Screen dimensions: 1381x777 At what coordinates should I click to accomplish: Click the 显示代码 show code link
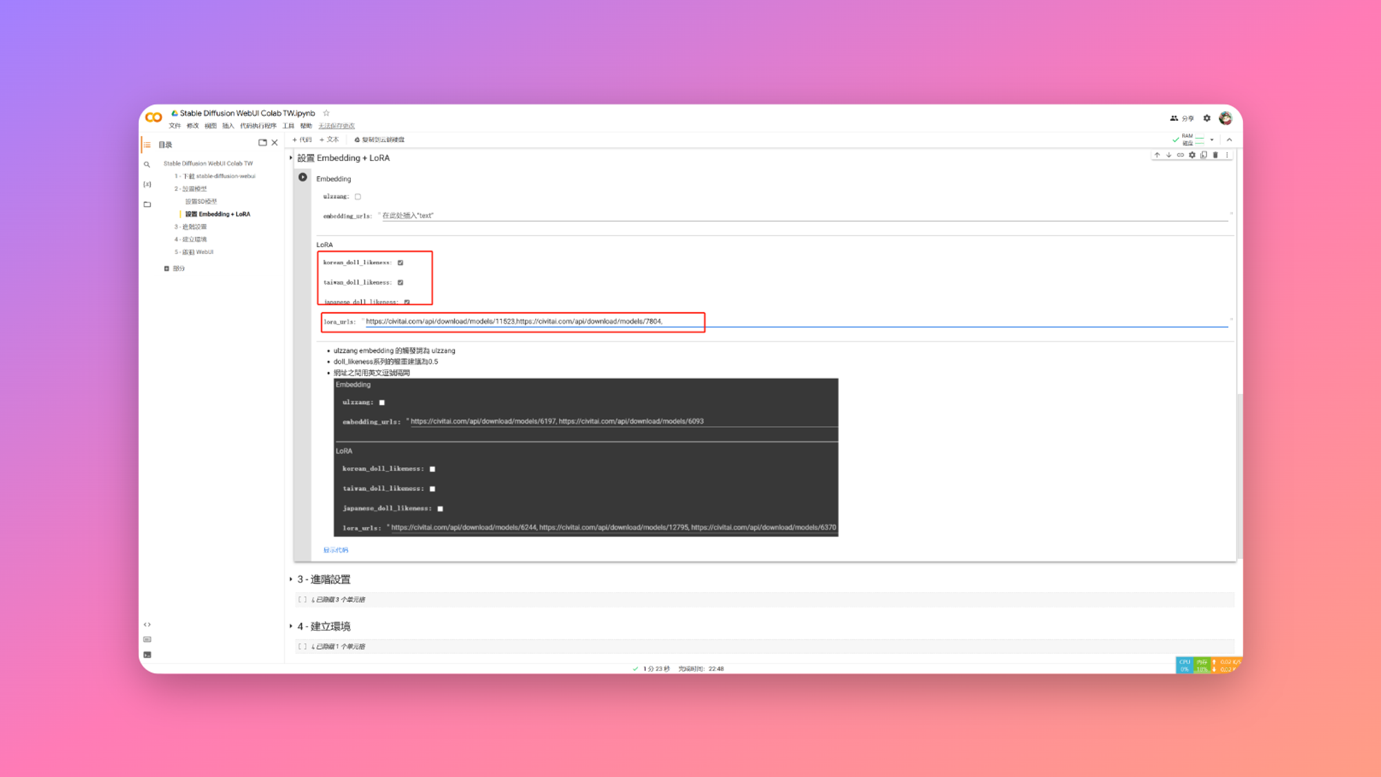point(336,550)
